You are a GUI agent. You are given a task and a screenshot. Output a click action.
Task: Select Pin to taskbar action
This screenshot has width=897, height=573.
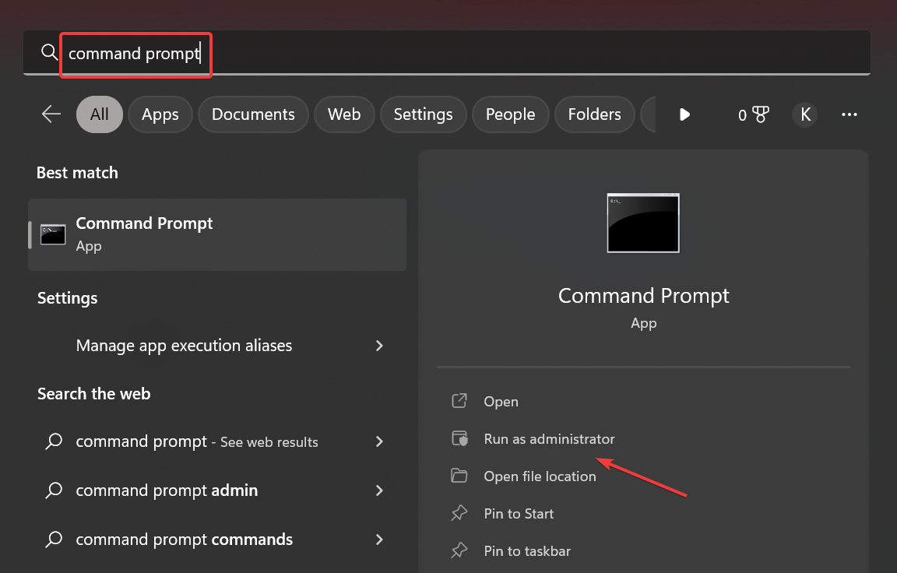(x=527, y=551)
